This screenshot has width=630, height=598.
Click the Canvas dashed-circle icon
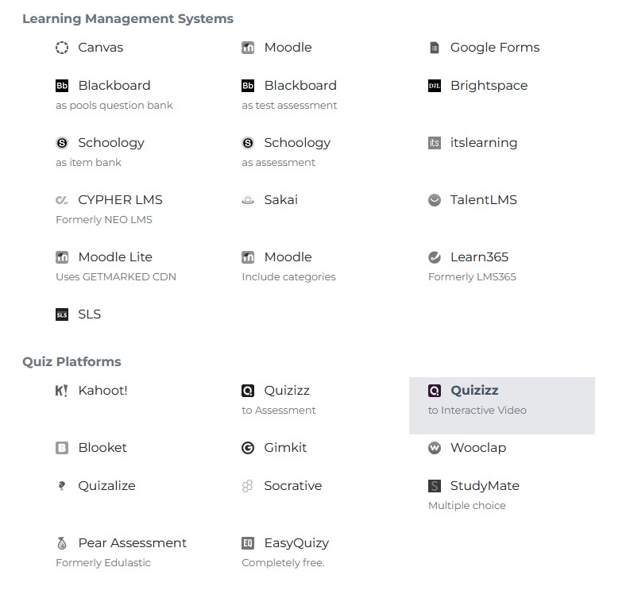[x=62, y=48]
